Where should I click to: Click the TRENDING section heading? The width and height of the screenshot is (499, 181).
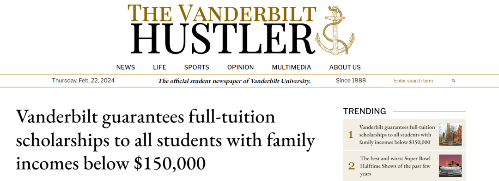click(365, 111)
